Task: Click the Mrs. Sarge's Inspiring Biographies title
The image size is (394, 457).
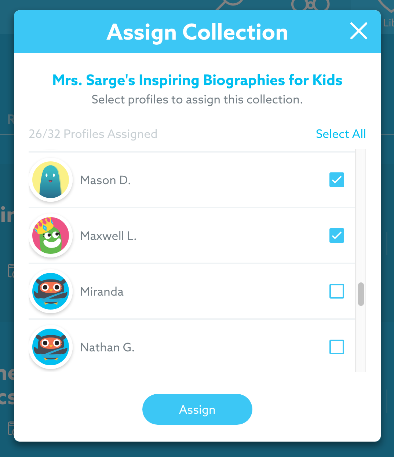Action: pyautogui.click(x=197, y=80)
